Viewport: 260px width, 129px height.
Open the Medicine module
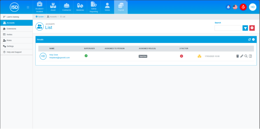80,7
